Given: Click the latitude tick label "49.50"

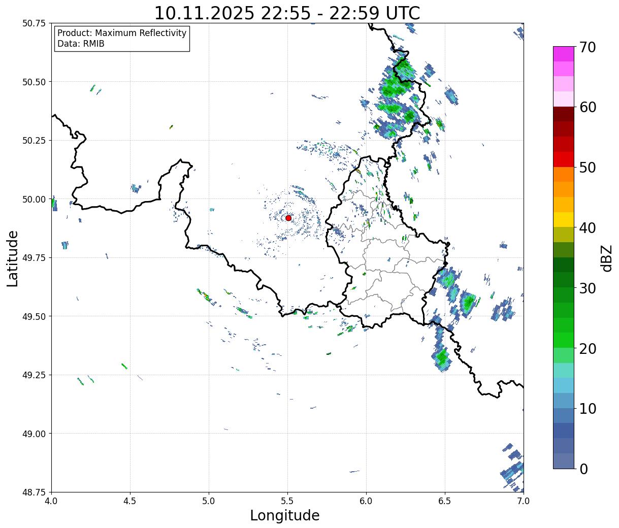Looking at the screenshot, I should 34,316.
